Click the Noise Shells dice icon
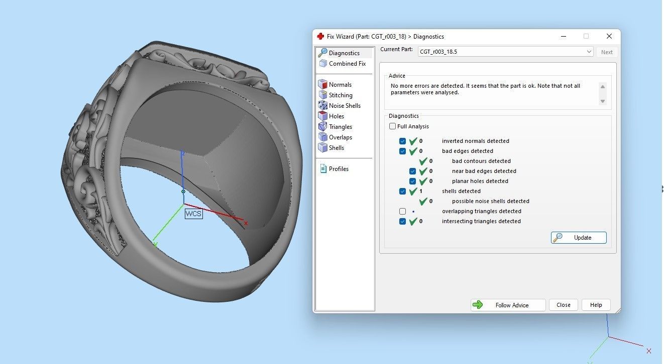Image resolution: width=664 pixels, height=364 pixels. (322, 106)
